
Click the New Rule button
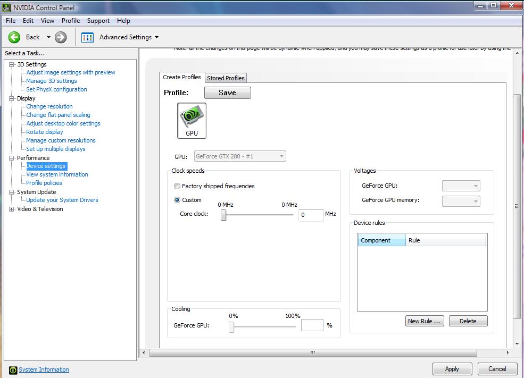(x=425, y=321)
